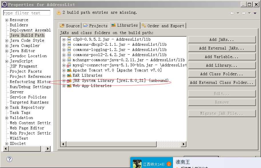Click the Add External JARs... button

[x=222, y=48]
